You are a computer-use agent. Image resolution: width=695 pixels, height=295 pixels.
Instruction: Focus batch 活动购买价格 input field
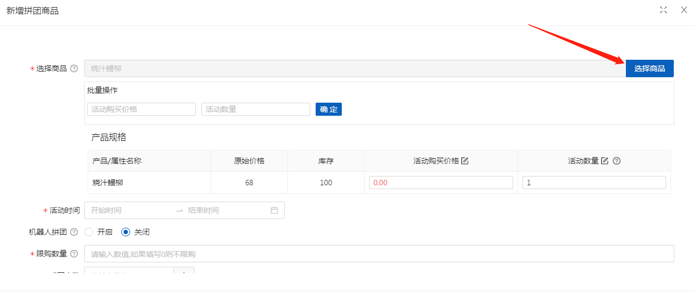(141, 109)
